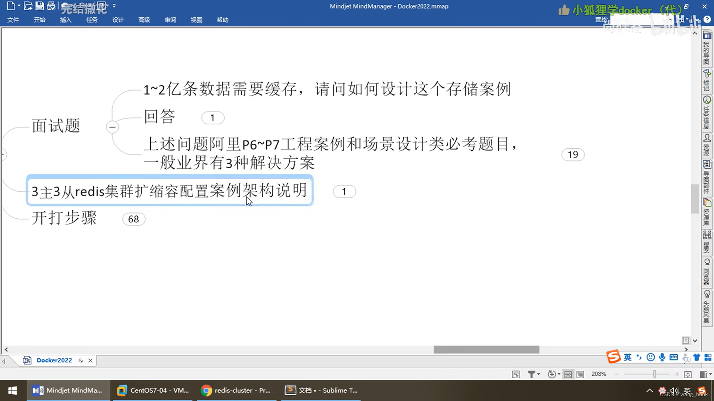
Task: Click the zoom slider handle
Action: pyautogui.click(x=654, y=374)
